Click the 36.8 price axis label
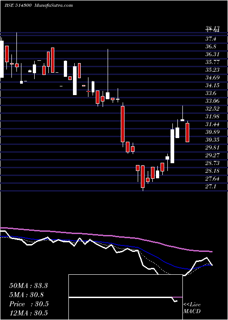228x320 pixels. point(211,47)
